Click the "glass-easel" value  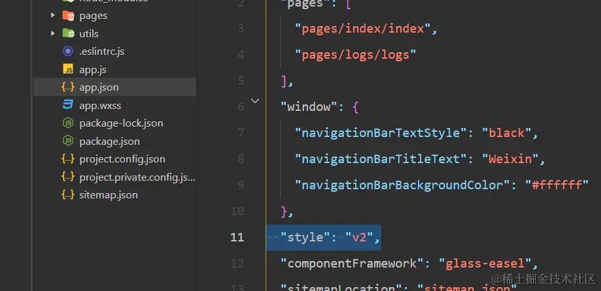coord(485,264)
